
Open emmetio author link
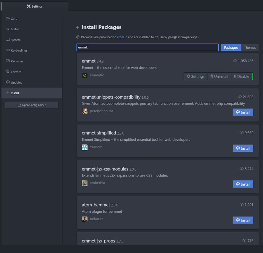(97, 75)
